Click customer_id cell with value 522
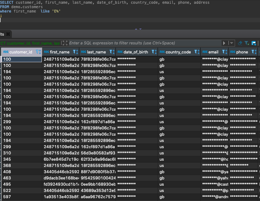Viewport: 260px width, 201px height. [x=22, y=191]
